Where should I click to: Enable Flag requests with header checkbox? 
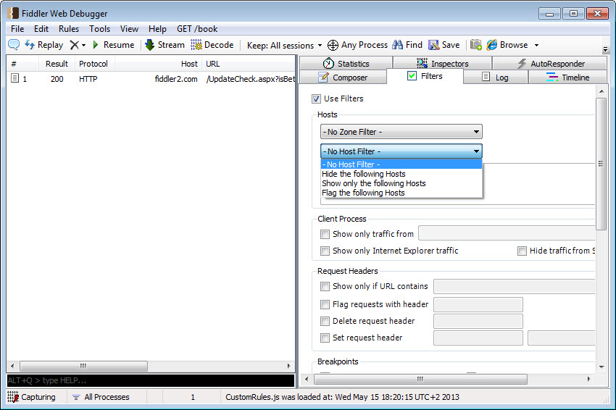[325, 304]
